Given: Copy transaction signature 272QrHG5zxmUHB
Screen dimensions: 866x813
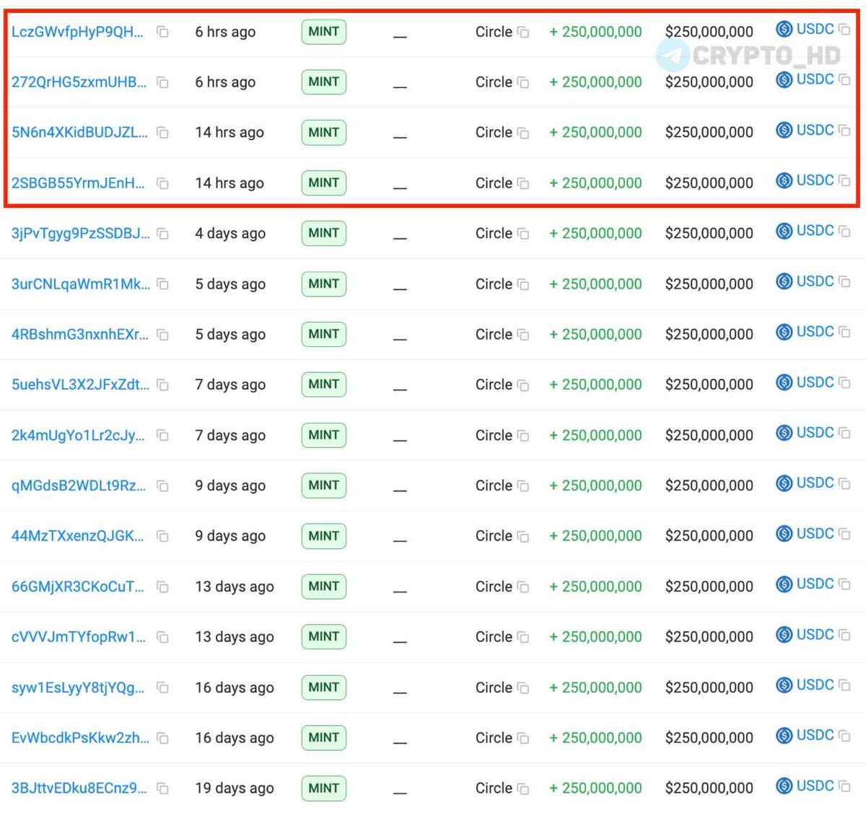Looking at the screenshot, I should [162, 82].
